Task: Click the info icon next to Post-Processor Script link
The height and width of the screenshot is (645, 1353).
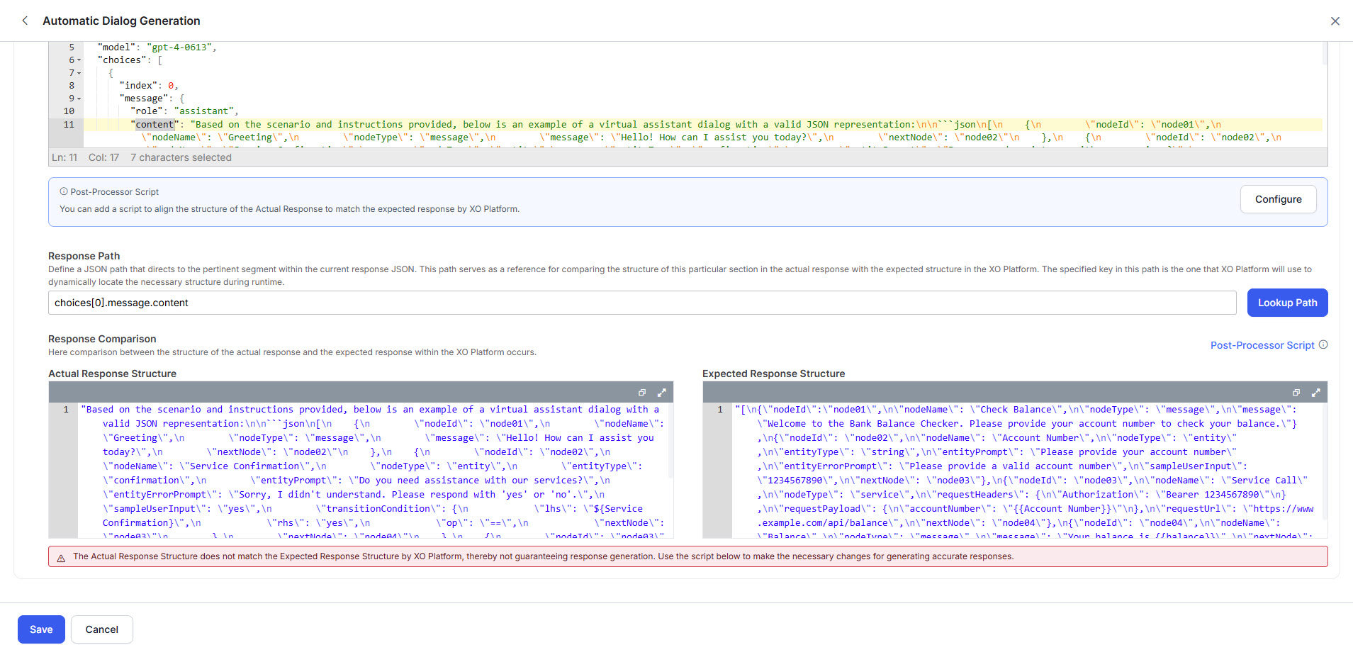Action: coord(1323,345)
